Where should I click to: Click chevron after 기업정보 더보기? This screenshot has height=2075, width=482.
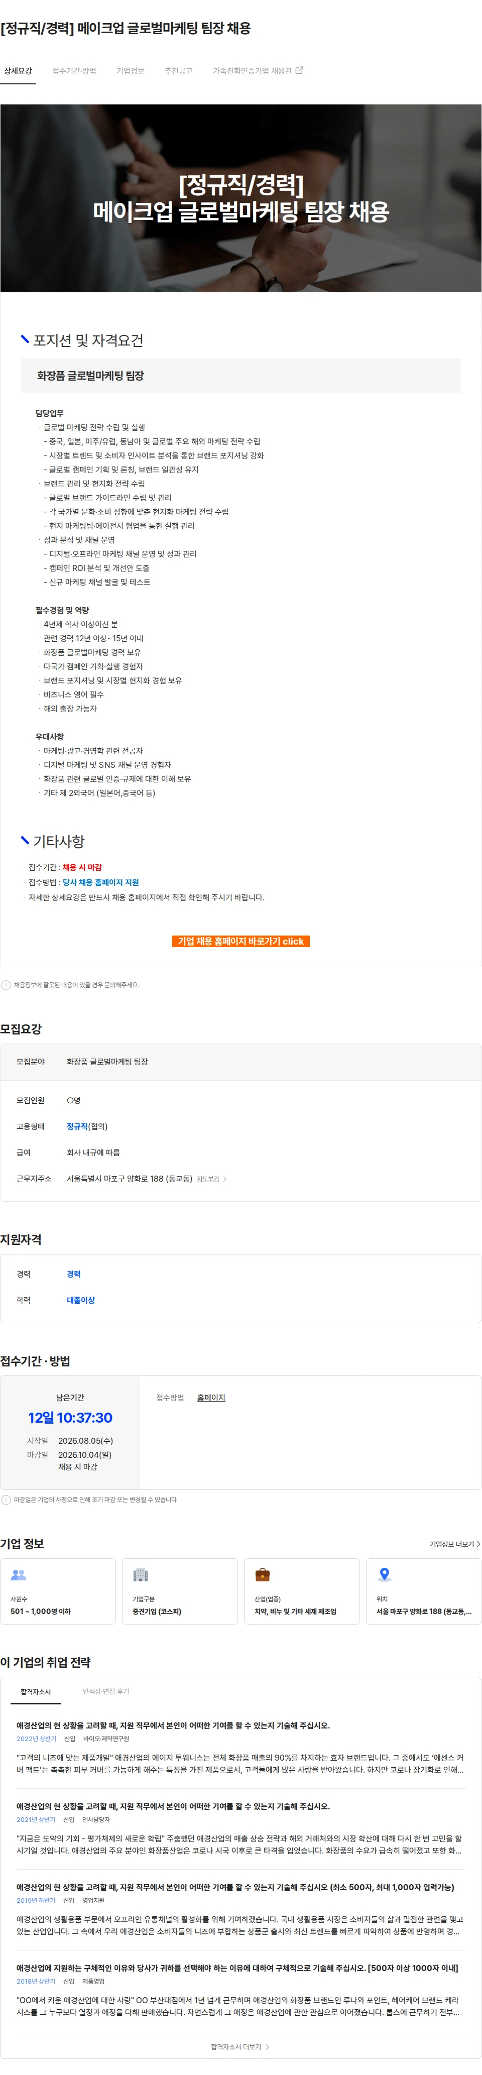(479, 1544)
